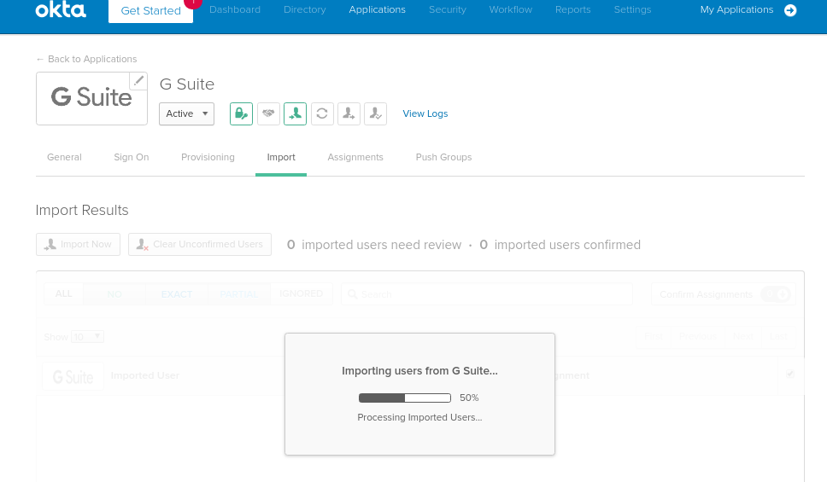The width and height of the screenshot is (827, 482).
Task: Go Back to Applications
Action: [x=86, y=59]
